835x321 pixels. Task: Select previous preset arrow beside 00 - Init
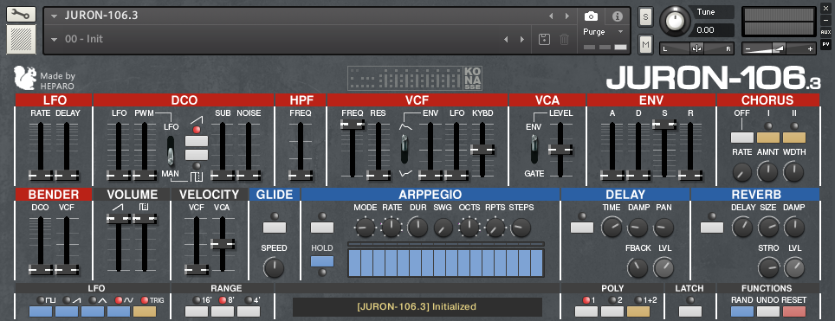[506, 40]
